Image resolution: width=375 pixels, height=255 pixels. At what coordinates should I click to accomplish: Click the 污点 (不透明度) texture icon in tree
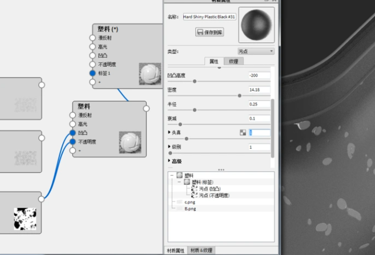[195, 196]
